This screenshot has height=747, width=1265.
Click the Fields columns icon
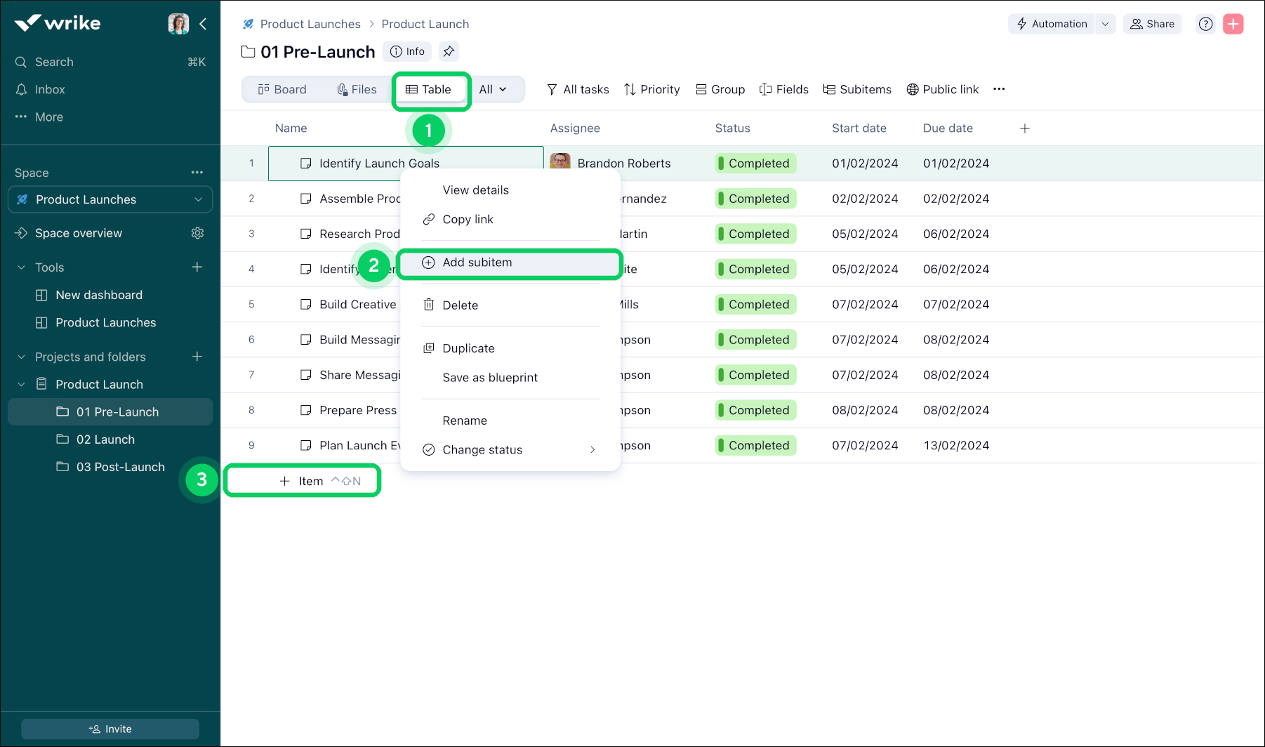(764, 89)
